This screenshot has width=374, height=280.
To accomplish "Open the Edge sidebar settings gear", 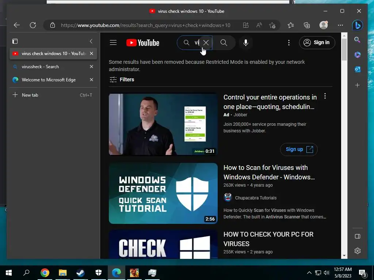I will pos(357,251).
